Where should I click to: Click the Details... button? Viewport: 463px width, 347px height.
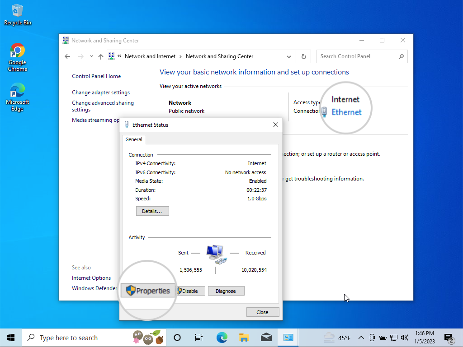[152, 211]
